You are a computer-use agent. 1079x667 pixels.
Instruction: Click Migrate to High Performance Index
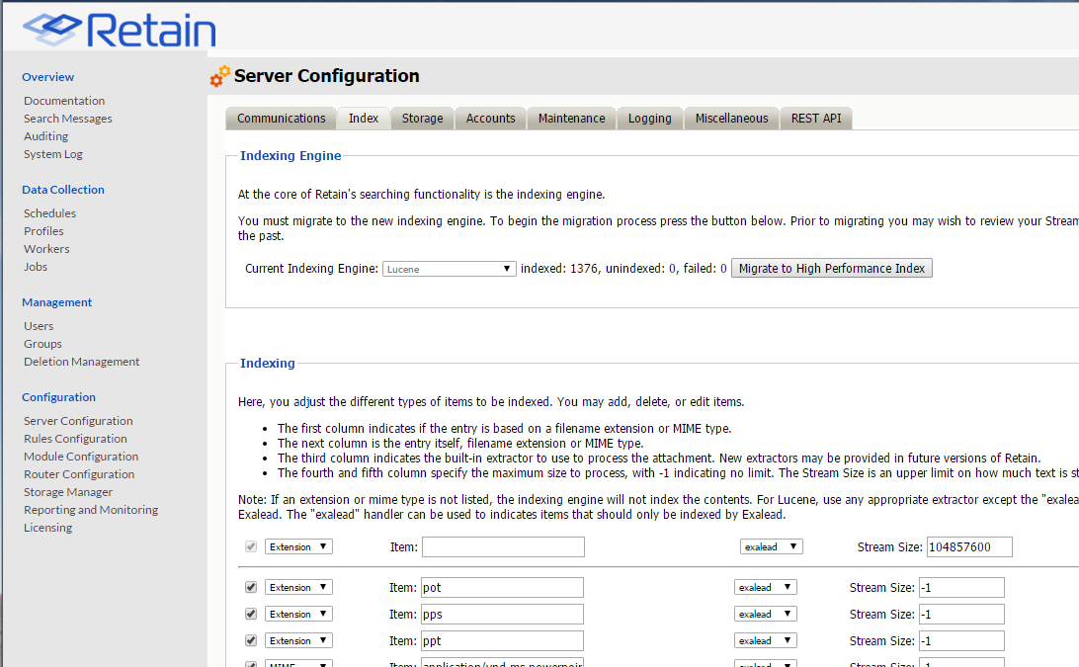tap(832, 269)
